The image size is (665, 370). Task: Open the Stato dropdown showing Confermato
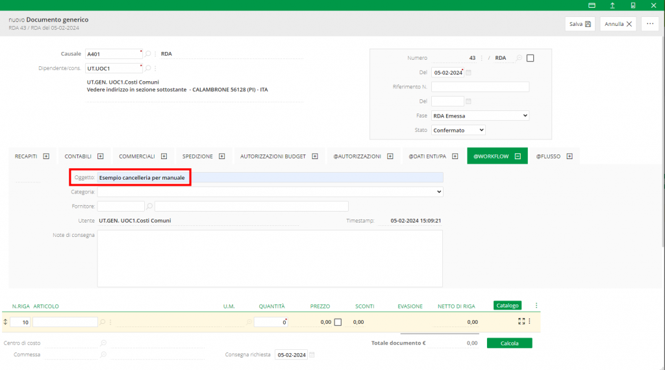coord(458,130)
